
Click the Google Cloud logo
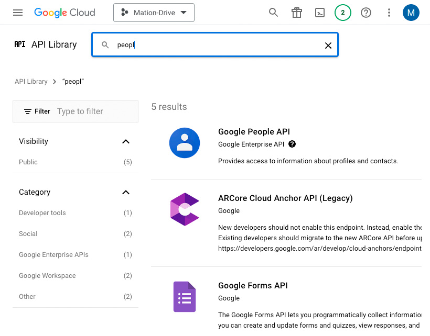[64, 13]
